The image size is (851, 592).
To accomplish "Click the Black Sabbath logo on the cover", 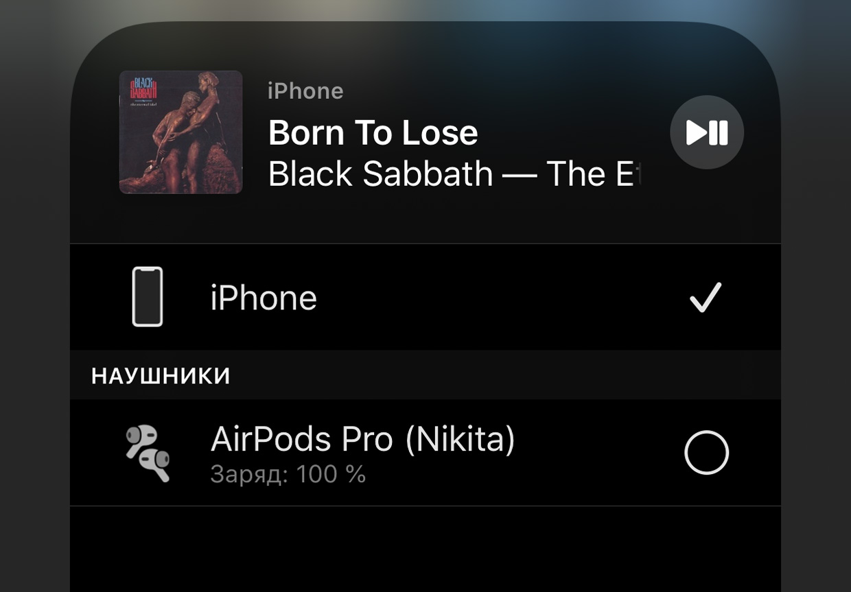I will click(x=144, y=88).
